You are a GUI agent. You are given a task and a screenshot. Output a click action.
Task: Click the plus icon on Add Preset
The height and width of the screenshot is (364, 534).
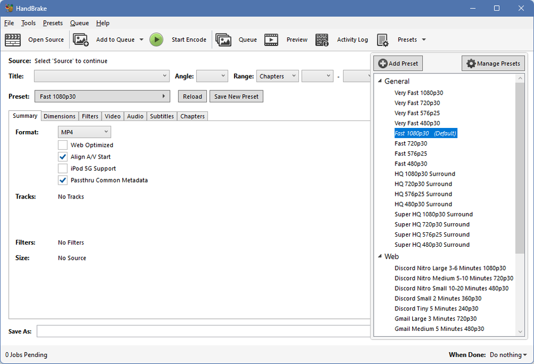[x=383, y=64]
